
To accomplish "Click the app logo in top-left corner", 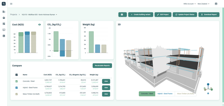I will pos(4,4).
